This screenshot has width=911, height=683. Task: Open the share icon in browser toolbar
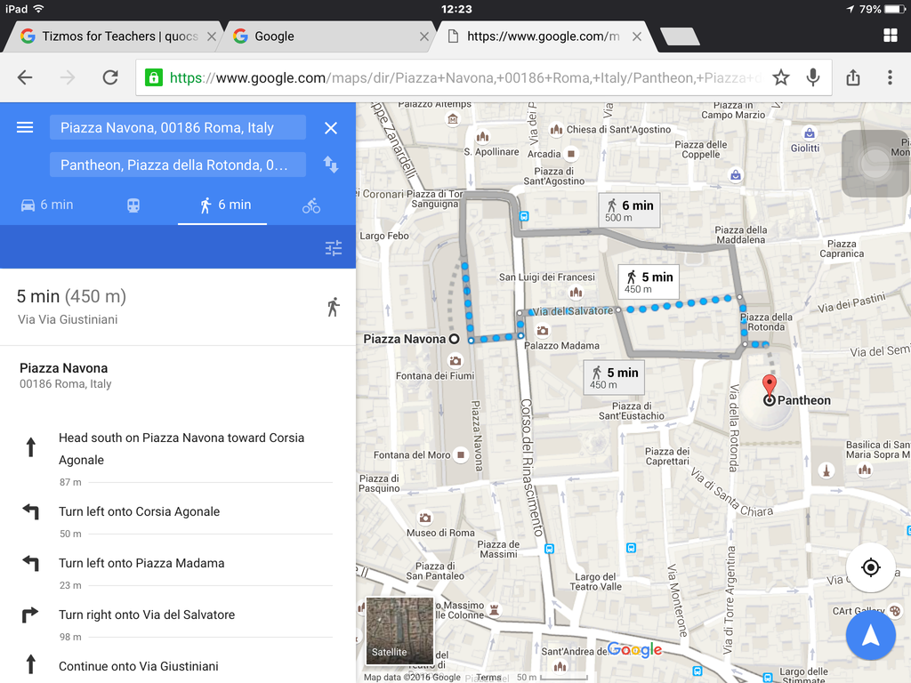853,77
